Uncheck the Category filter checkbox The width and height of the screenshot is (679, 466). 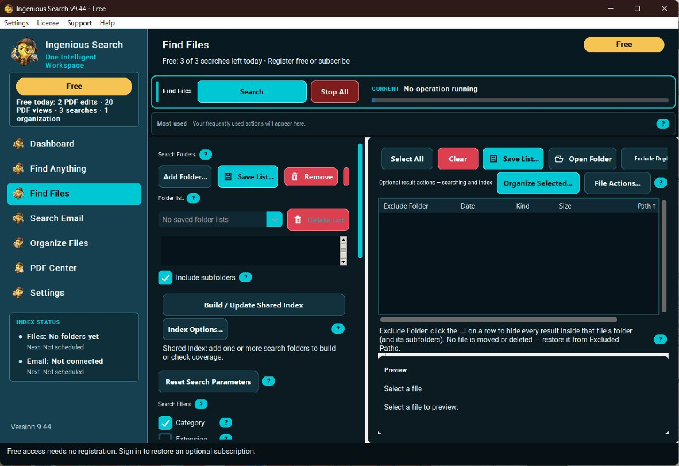point(165,423)
